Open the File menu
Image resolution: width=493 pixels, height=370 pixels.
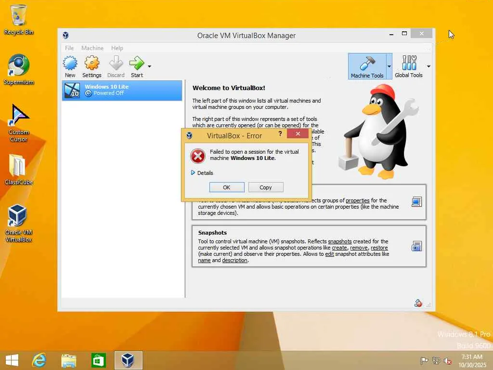(x=69, y=48)
